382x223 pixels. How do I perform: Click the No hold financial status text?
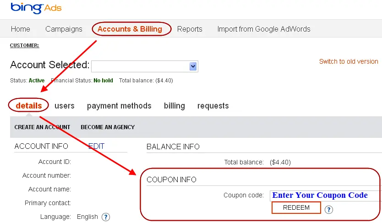tap(103, 80)
